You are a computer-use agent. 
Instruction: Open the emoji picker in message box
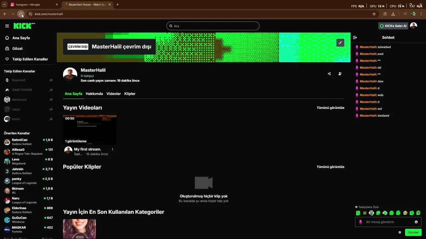(x=416, y=222)
